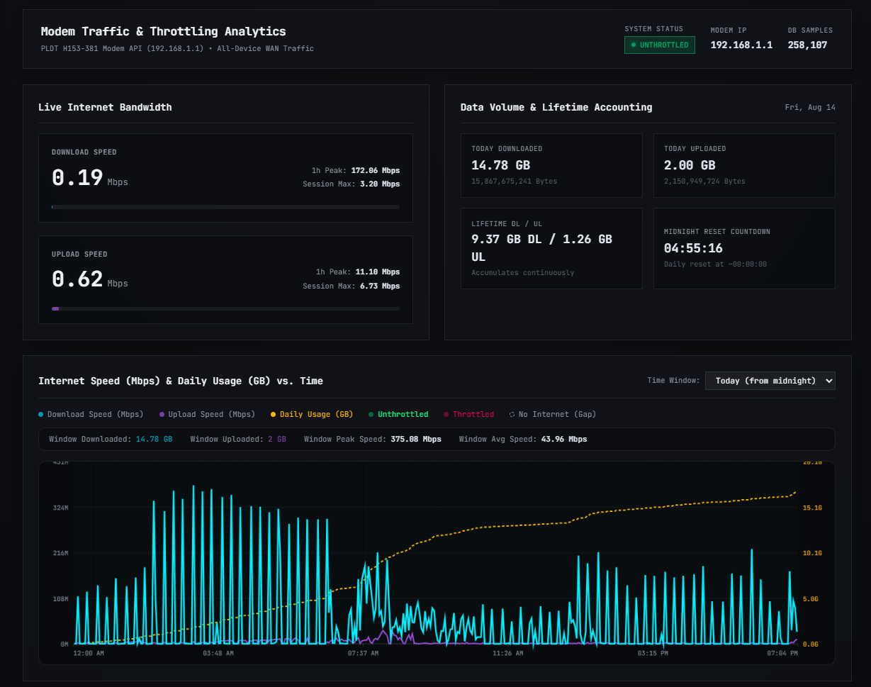Open the Time Window dropdown

[x=770, y=381]
